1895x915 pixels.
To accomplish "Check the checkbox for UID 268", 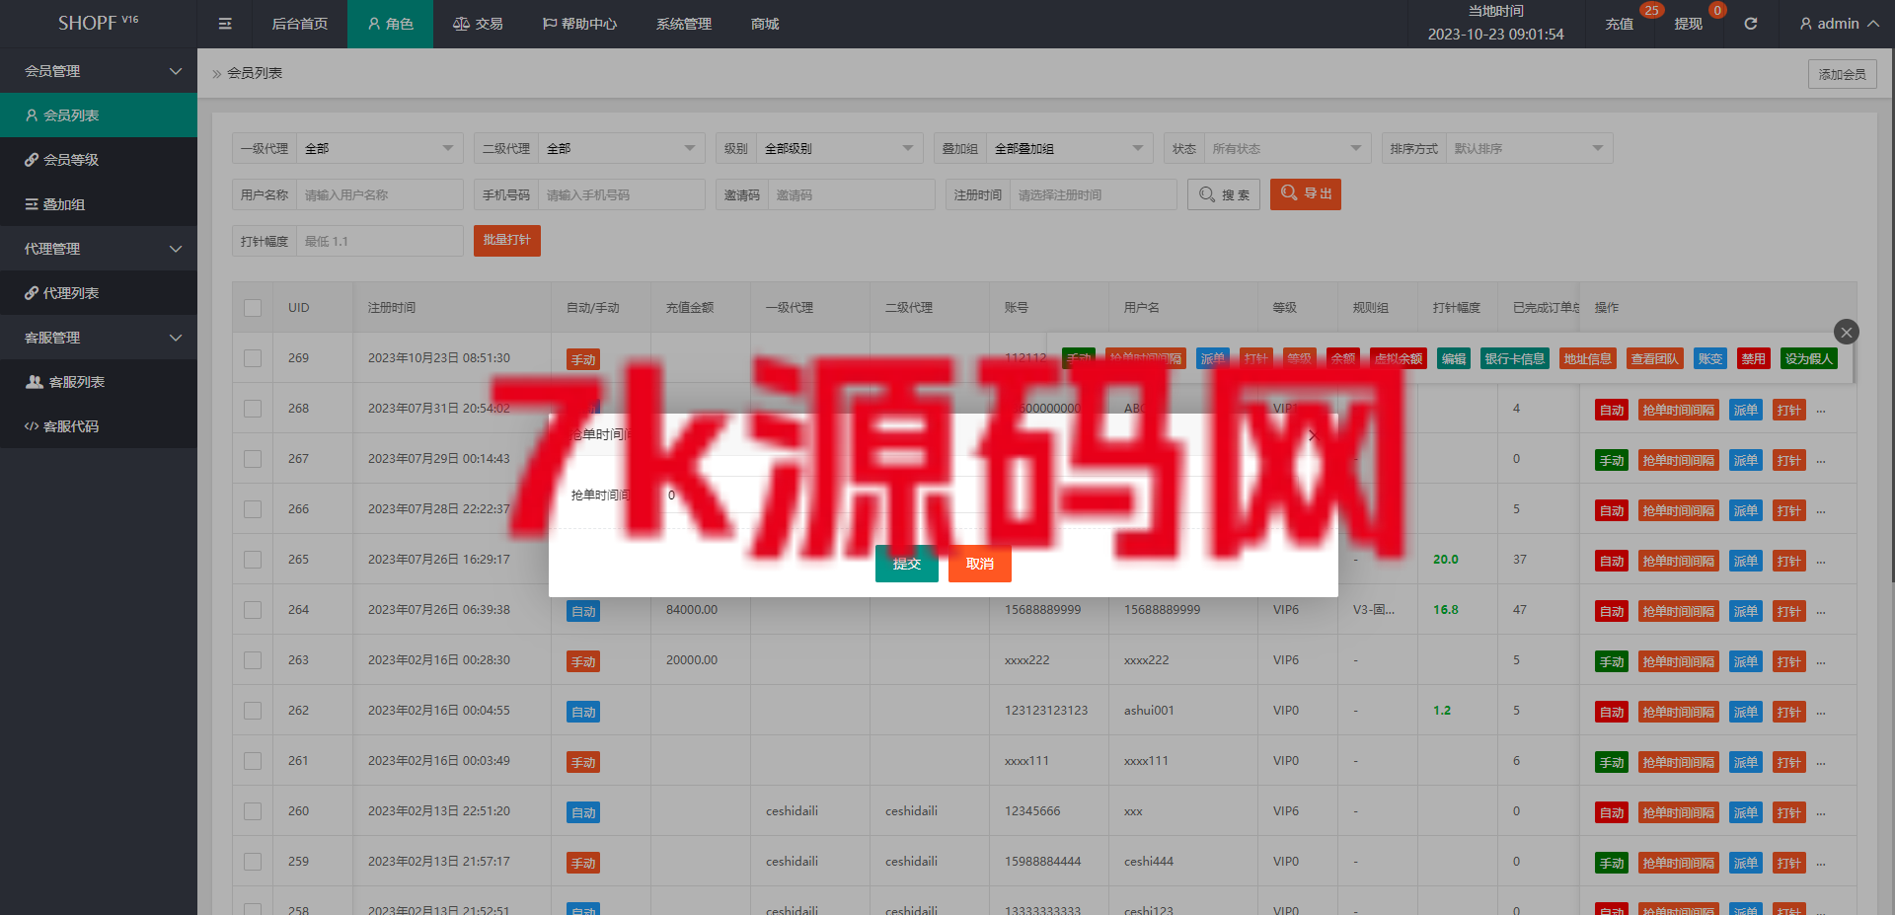I will [253, 409].
